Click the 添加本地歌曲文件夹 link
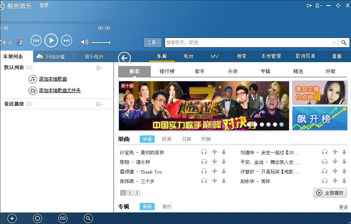 (60, 91)
